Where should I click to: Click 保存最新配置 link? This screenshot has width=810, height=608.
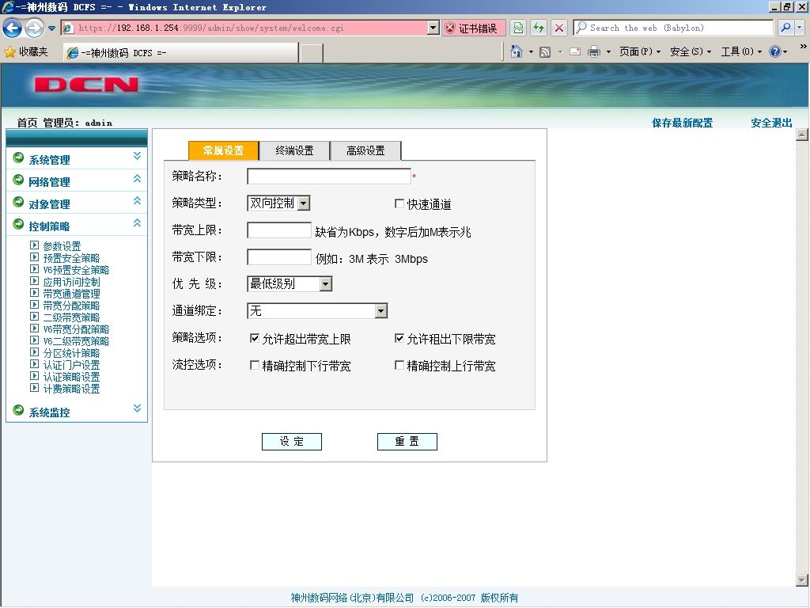pyautogui.click(x=682, y=123)
